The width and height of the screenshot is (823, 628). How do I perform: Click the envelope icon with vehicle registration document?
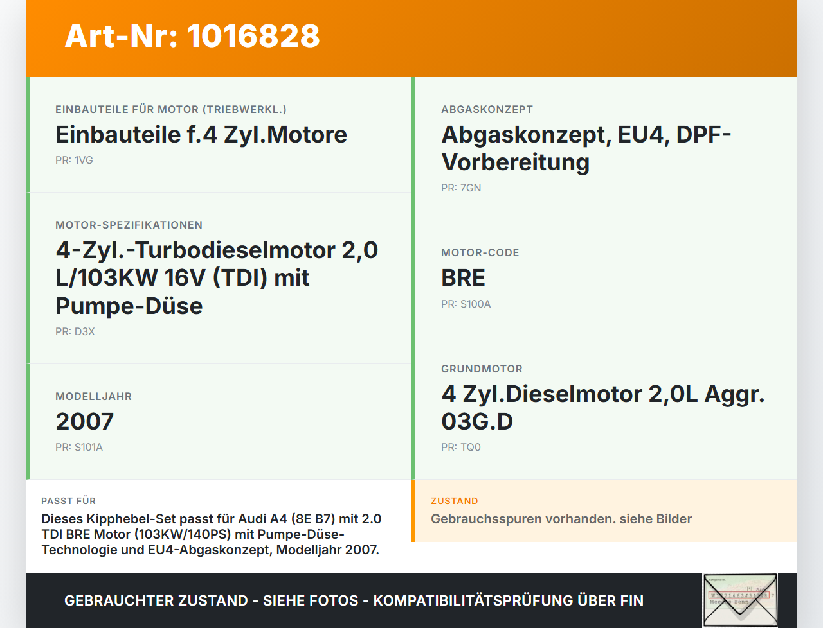point(740,599)
